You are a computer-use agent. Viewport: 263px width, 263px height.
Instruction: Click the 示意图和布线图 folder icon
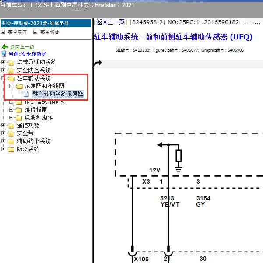pyautogui.click(x=19, y=86)
